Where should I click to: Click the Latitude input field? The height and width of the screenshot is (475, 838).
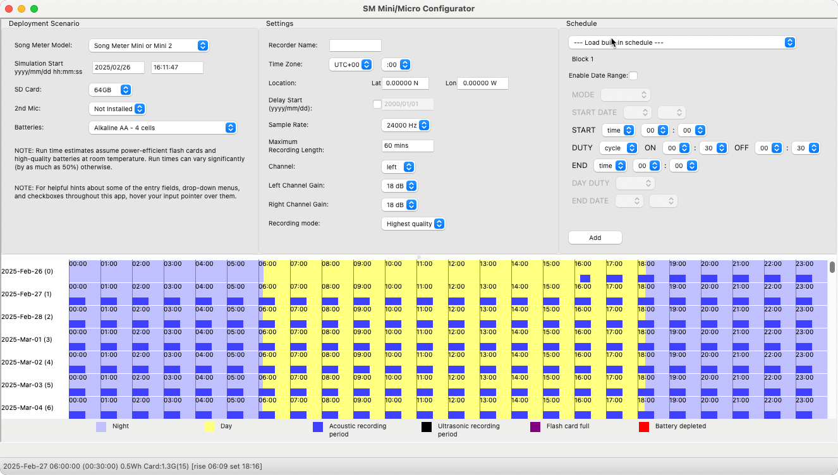(405, 83)
